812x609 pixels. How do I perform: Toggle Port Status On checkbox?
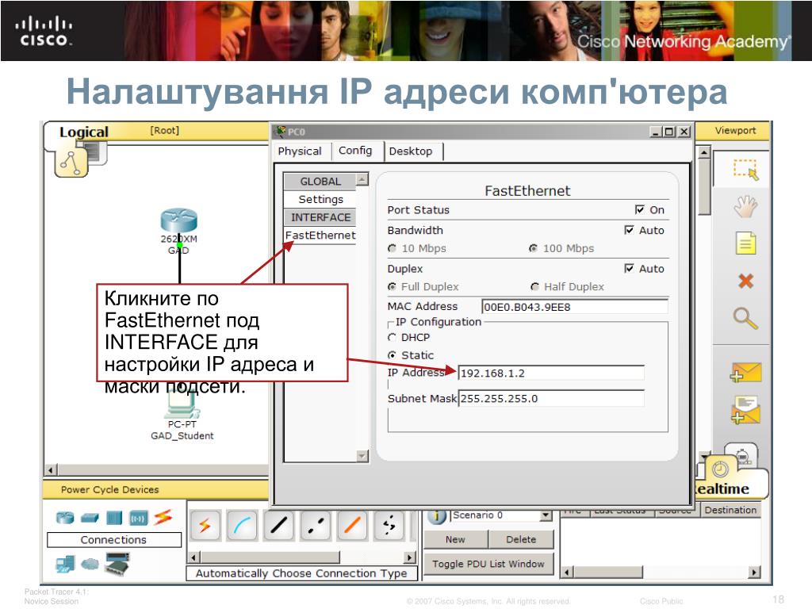(640, 209)
